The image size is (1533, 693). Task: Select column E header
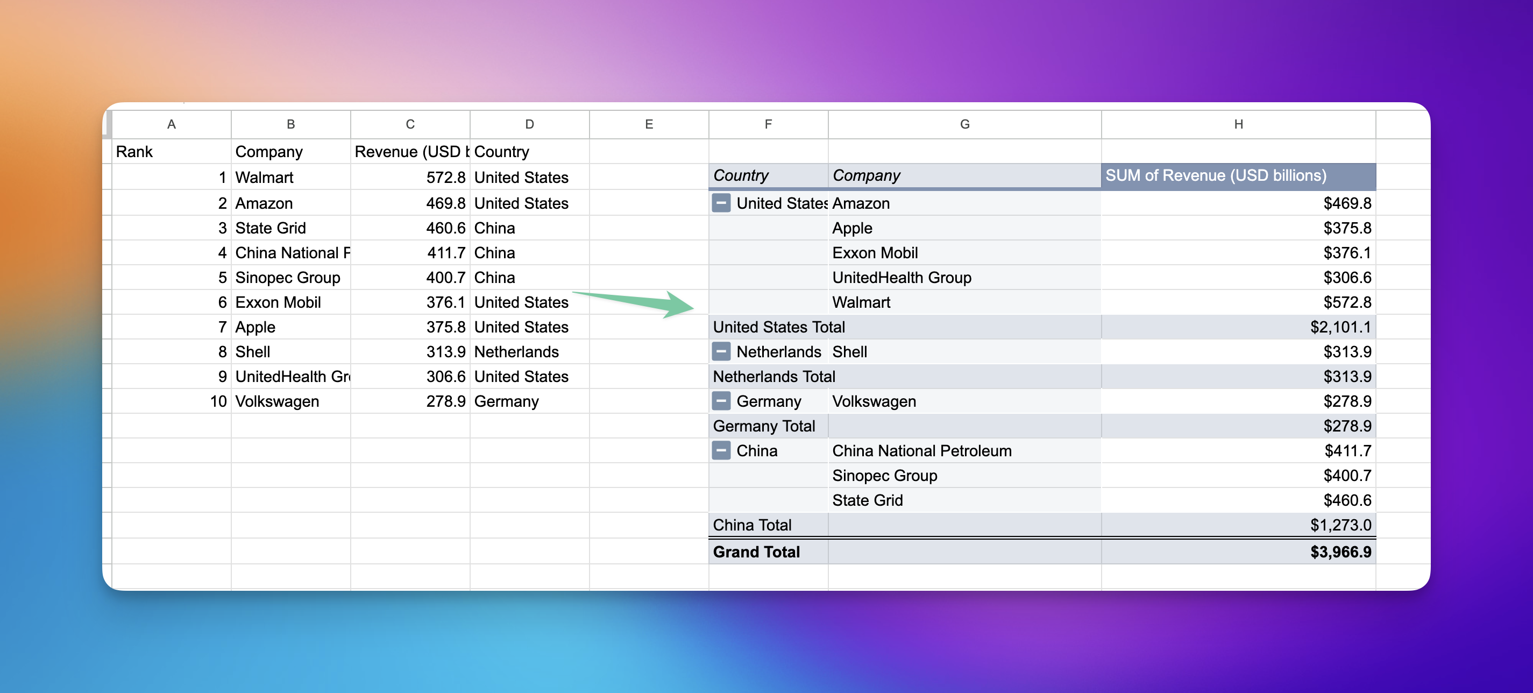tap(649, 124)
